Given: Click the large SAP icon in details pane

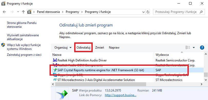Looking at the screenshot, I should pos(62,94).
